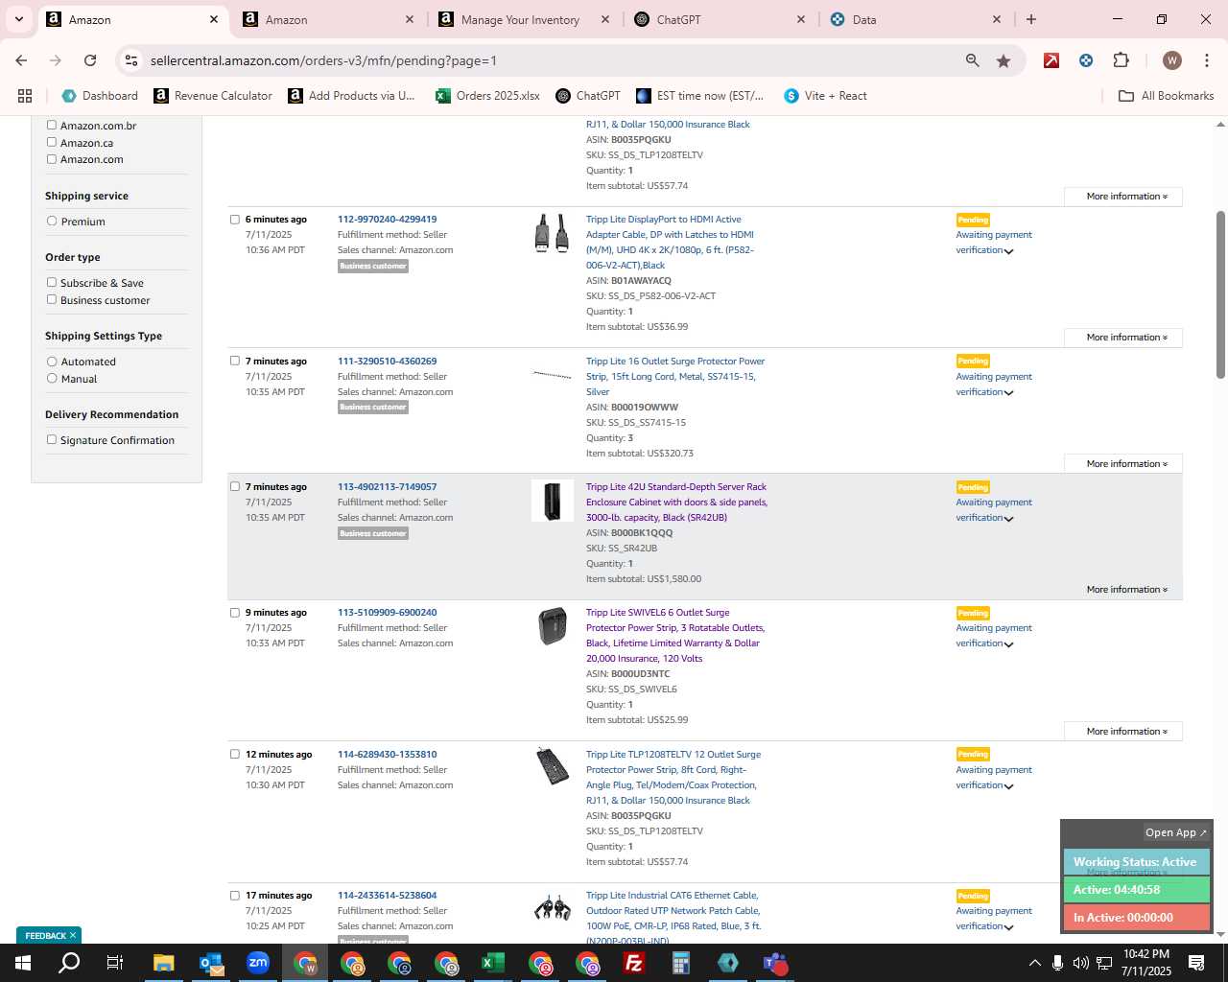
Task: Open the Chrome profile avatar W
Action: (x=1171, y=60)
